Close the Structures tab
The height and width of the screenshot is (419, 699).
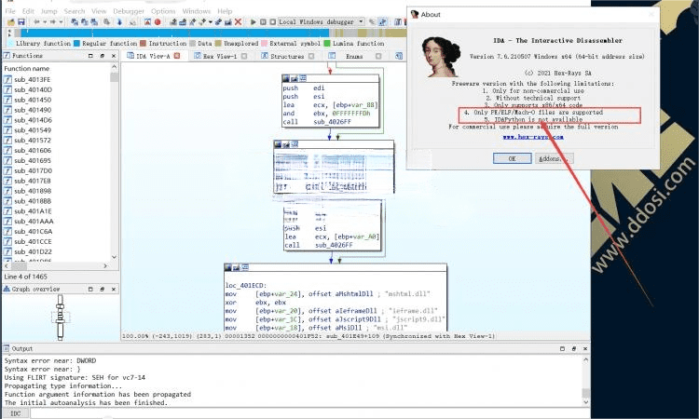point(311,56)
